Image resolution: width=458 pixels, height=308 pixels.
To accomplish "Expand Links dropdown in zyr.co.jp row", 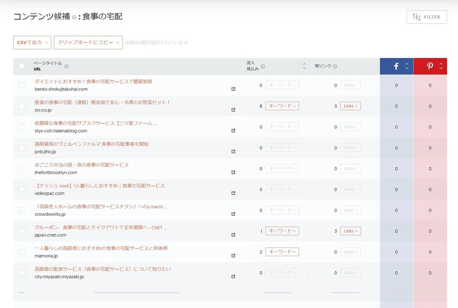I will [350, 106].
